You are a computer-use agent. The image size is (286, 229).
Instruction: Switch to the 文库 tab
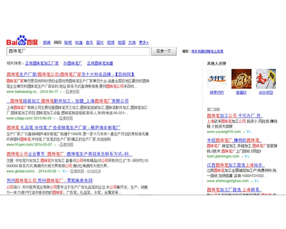tap(132, 43)
